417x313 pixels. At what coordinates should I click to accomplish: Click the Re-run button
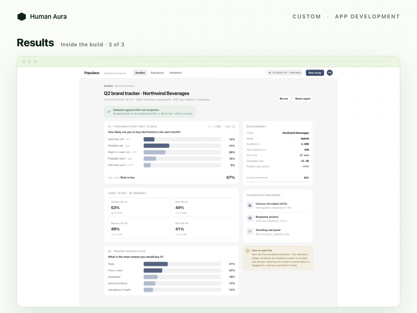pyautogui.click(x=284, y=98)
